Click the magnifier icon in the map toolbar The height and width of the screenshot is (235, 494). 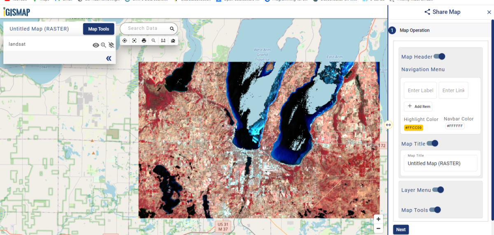tap(154, 41)
